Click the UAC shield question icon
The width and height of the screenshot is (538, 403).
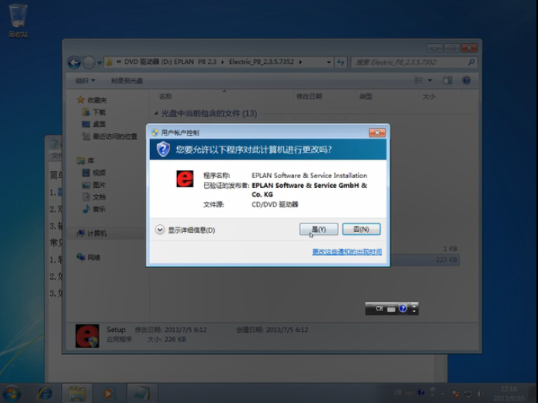[x=163, y=149]
